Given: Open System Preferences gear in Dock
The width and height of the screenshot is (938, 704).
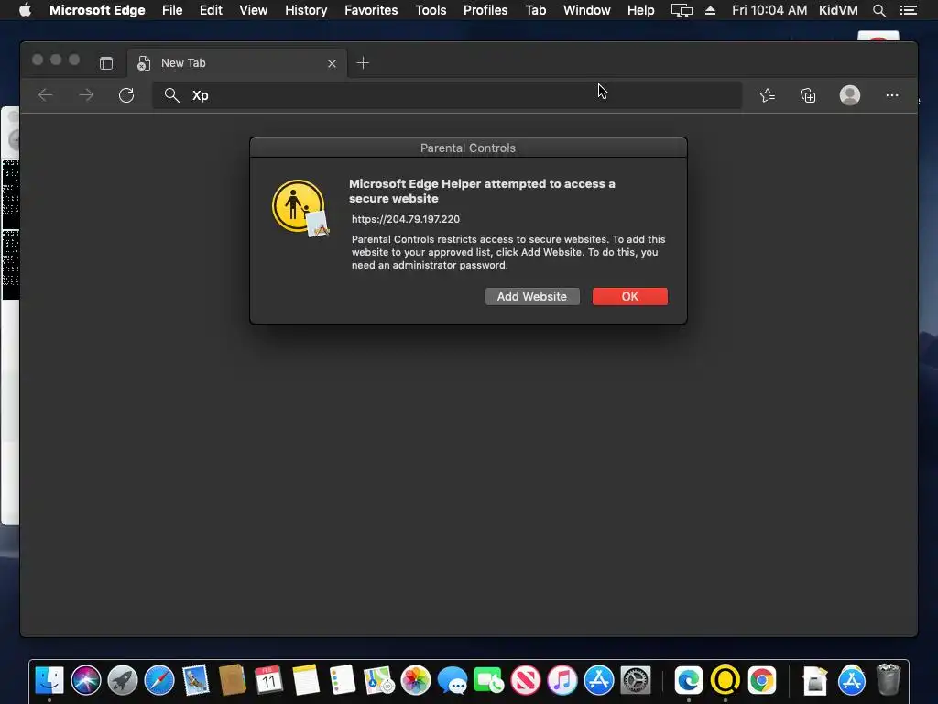Looking at the screenshot, I should tap(636, 680).
